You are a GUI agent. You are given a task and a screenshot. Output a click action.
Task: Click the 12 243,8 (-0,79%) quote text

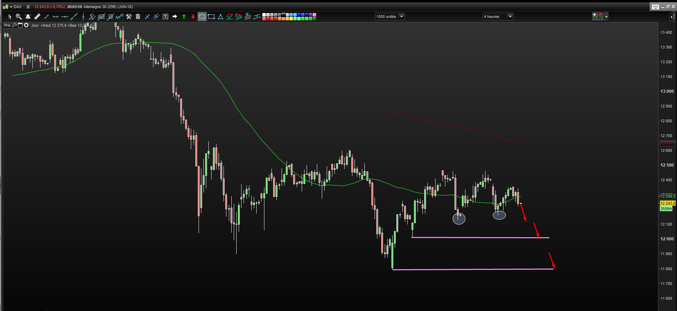tap(49, 7)
